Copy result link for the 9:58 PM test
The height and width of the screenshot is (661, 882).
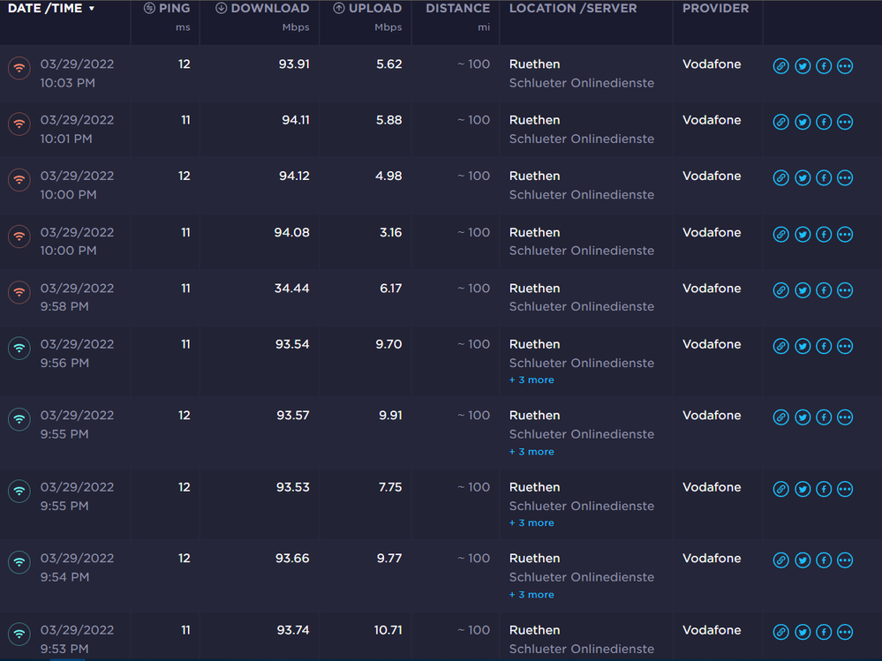[x=780, y=290]
